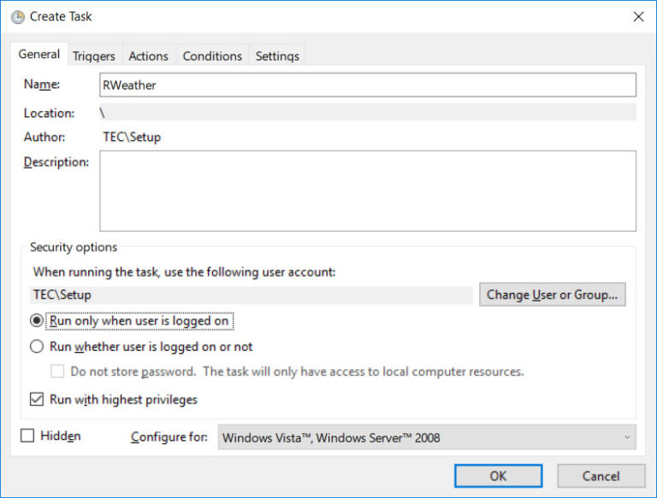Viewport: 657px width, 498px height.
Task: Click the Create Task clock icon
Action: [x=17, y=16]
